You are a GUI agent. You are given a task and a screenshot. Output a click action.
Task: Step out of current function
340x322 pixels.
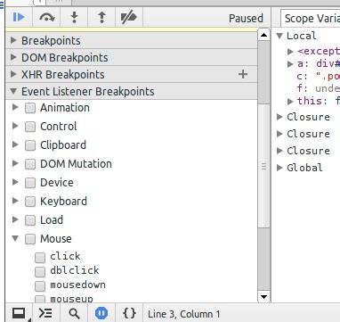click(x=101, y=17)
